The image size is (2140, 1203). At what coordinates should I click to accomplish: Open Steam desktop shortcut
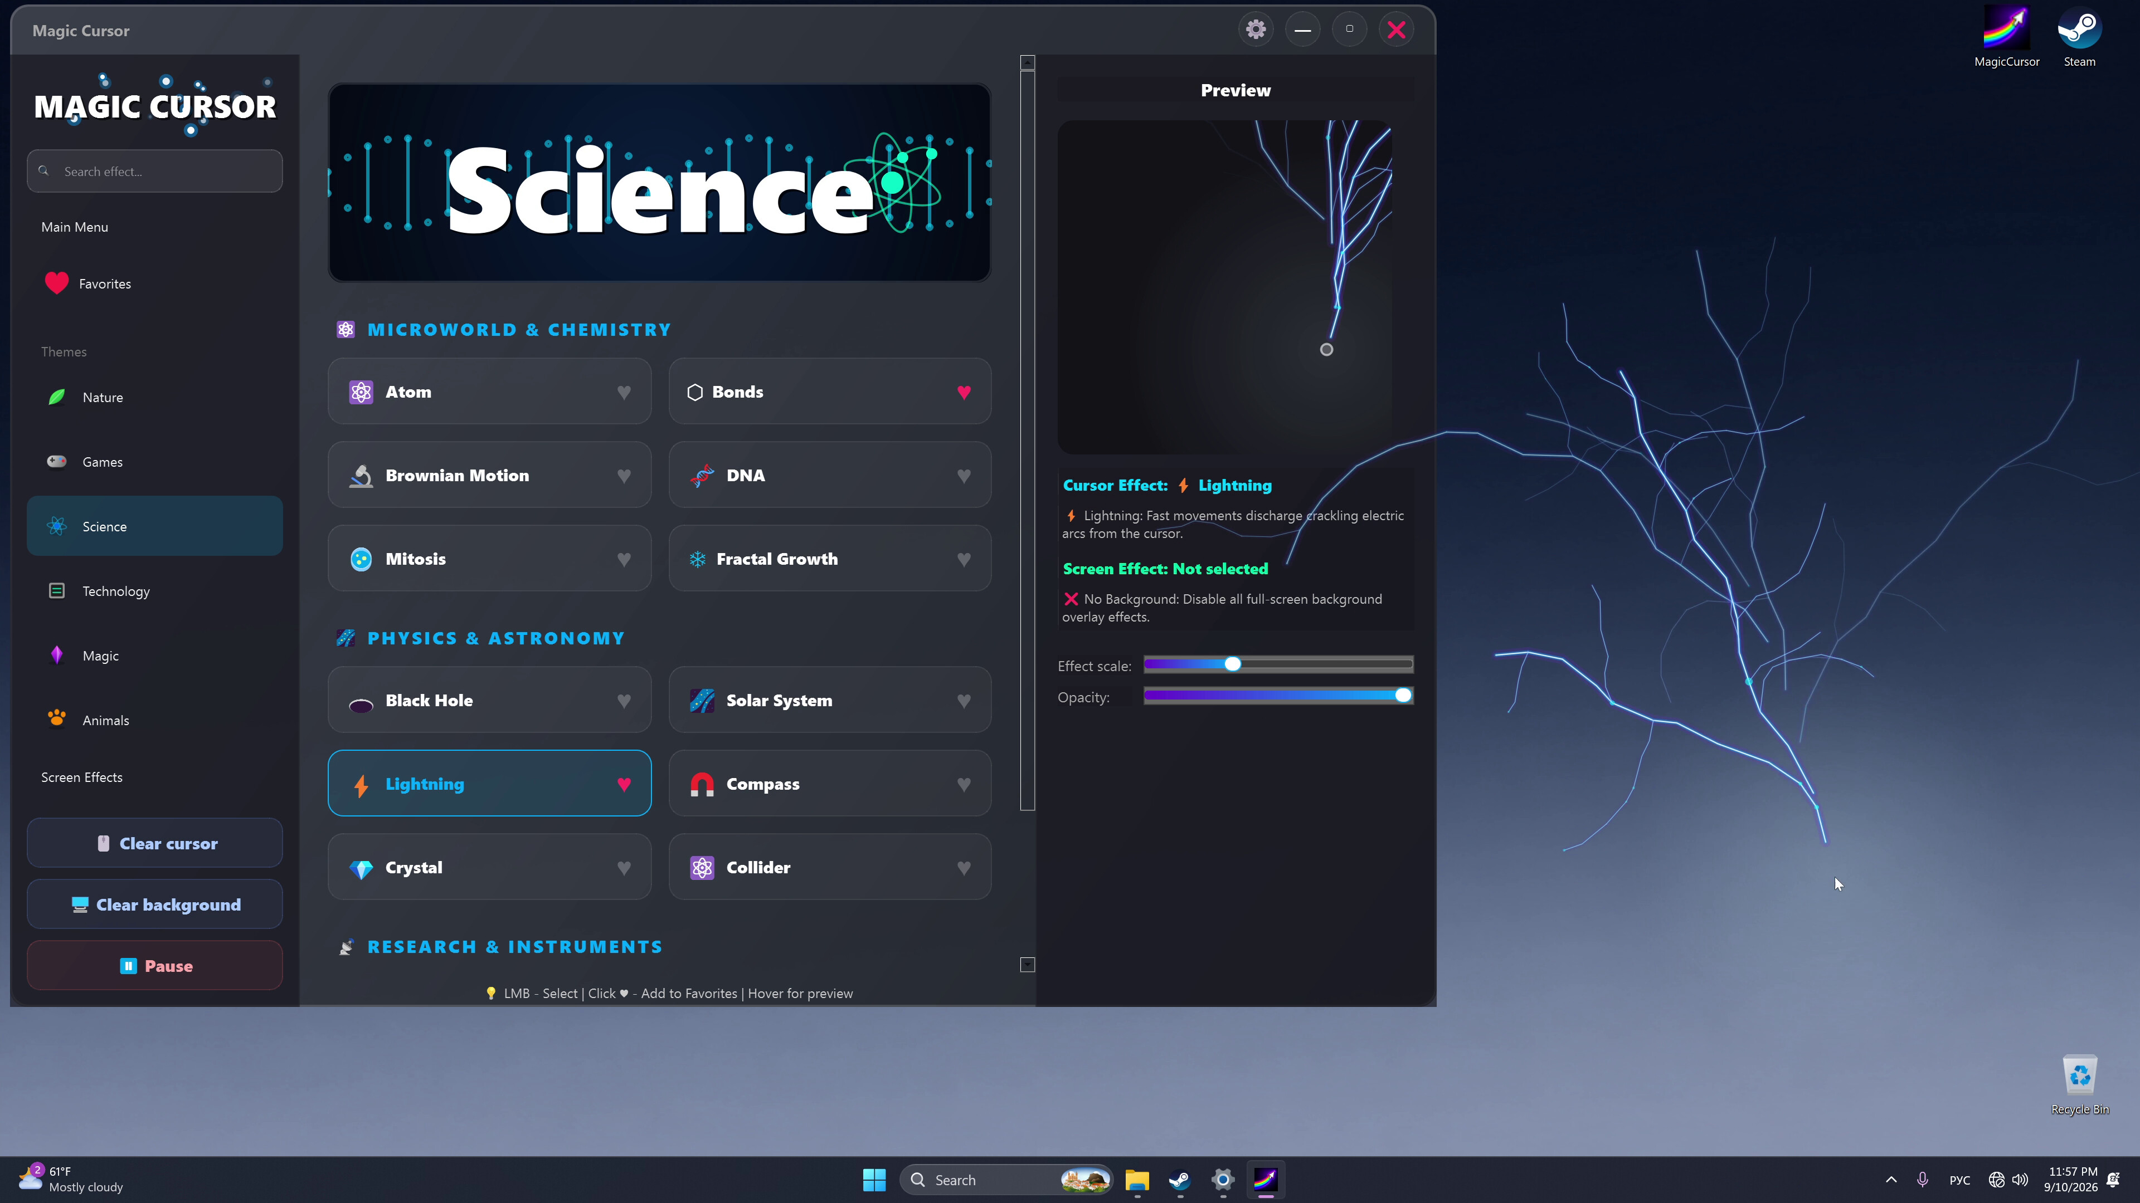[x=2079, y=37]
